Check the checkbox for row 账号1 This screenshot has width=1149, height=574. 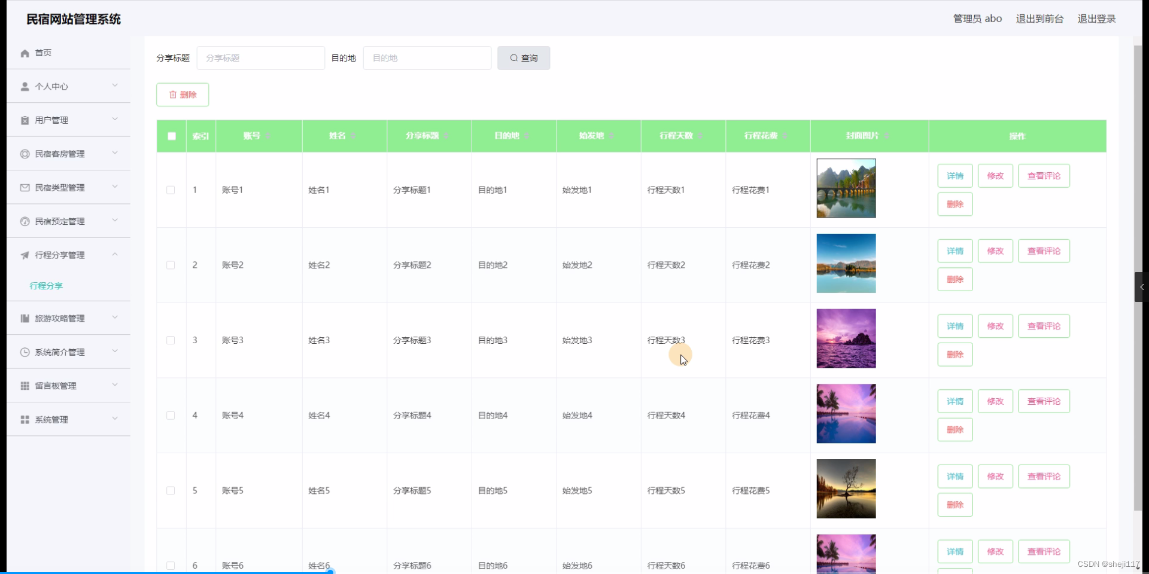click(x=171, y=190)
